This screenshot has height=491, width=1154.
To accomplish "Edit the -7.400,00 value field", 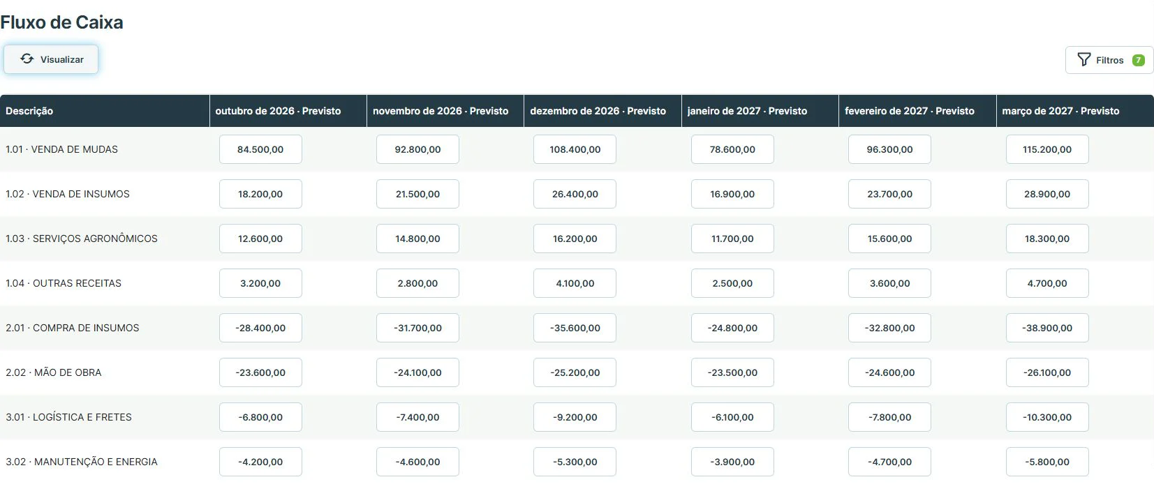I will coord(417,417).
